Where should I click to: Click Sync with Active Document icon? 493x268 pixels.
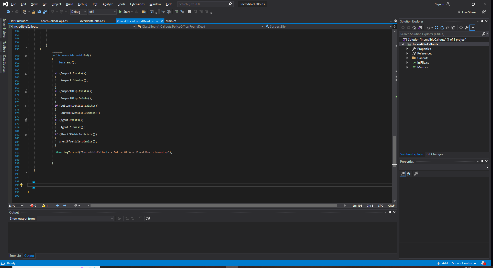(436, 28)
